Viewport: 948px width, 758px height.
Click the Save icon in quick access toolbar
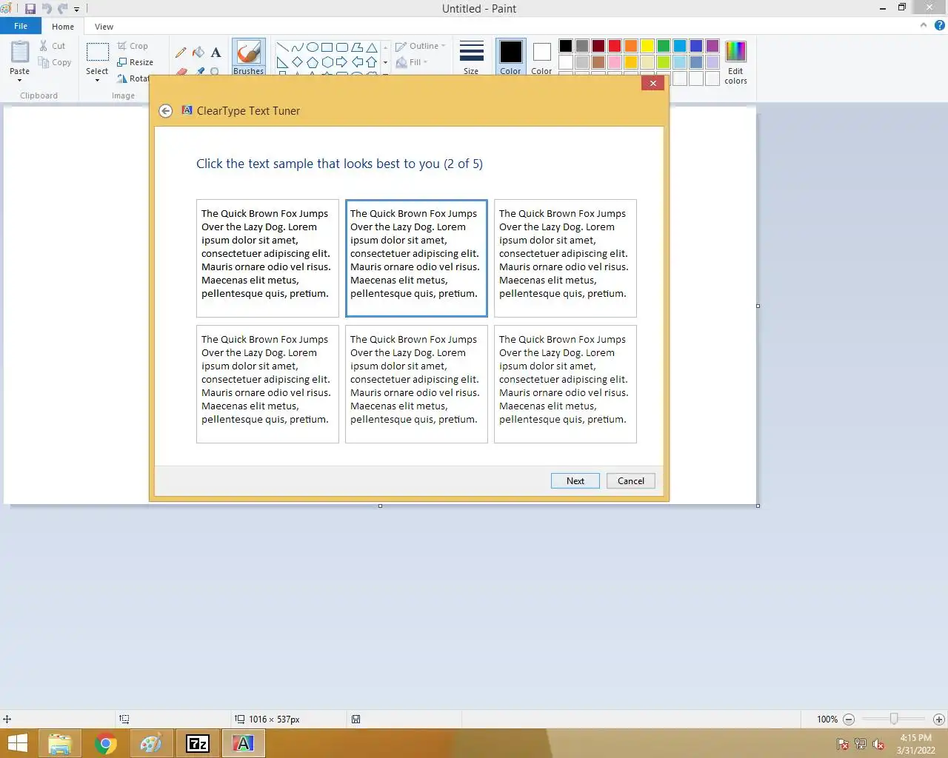coord(30,9)
